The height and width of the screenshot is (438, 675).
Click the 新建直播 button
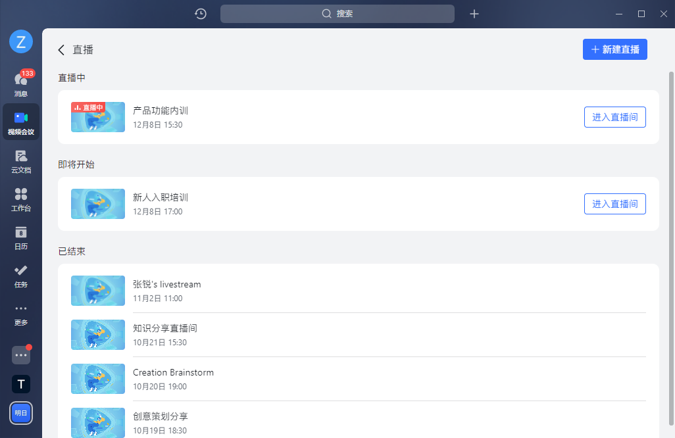614,49
